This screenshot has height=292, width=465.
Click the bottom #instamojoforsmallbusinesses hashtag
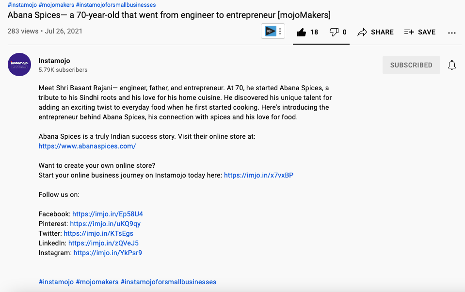click(x=168, y=282)
